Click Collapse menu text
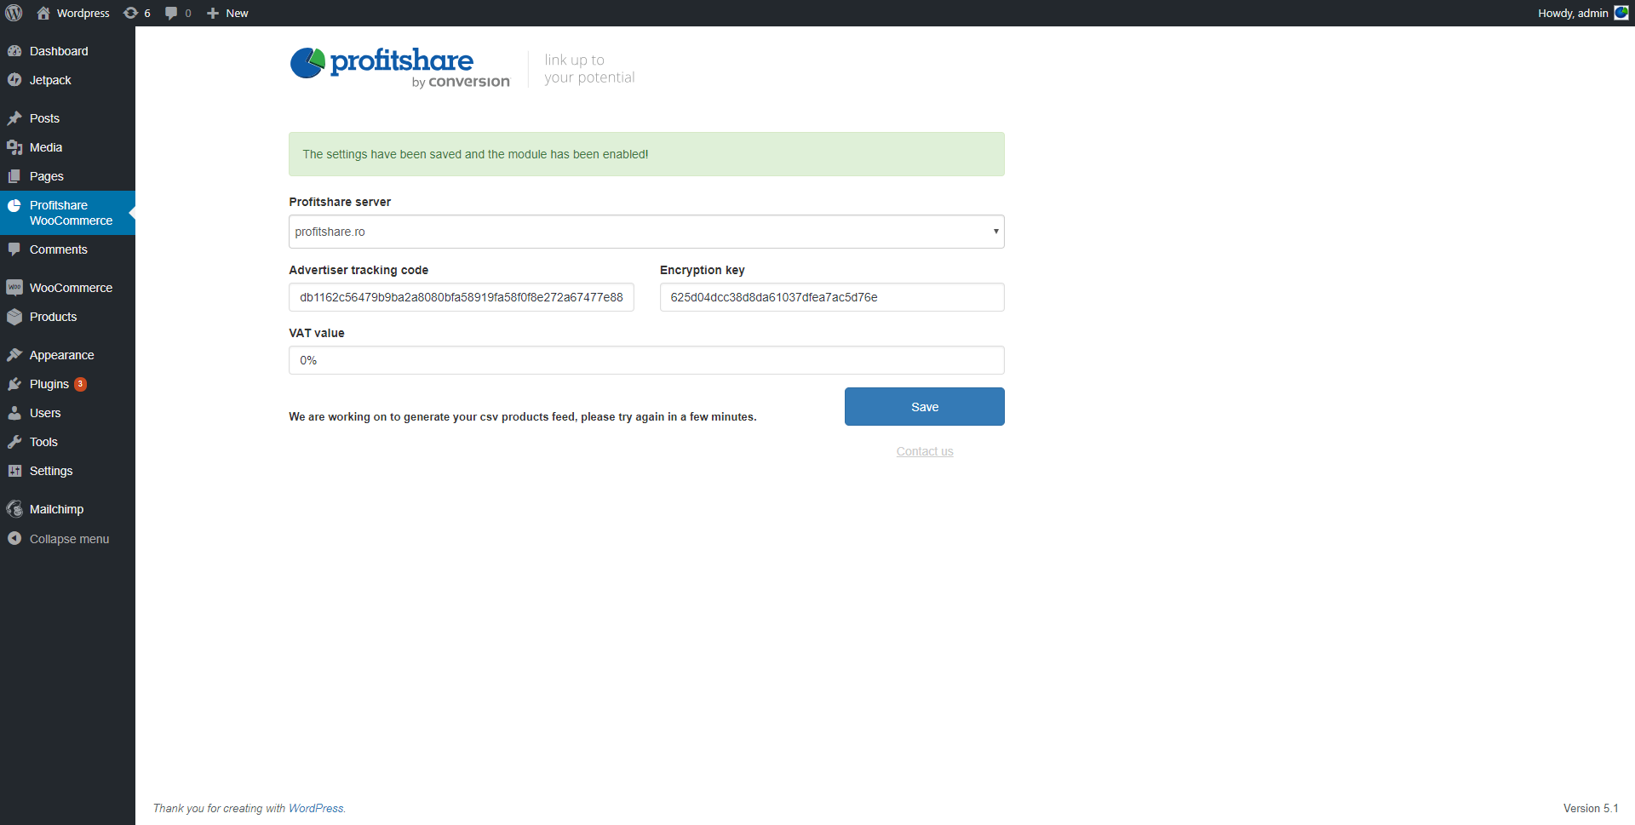The image size is (1635, 825). pyautogui.click(x=69, y=539)
